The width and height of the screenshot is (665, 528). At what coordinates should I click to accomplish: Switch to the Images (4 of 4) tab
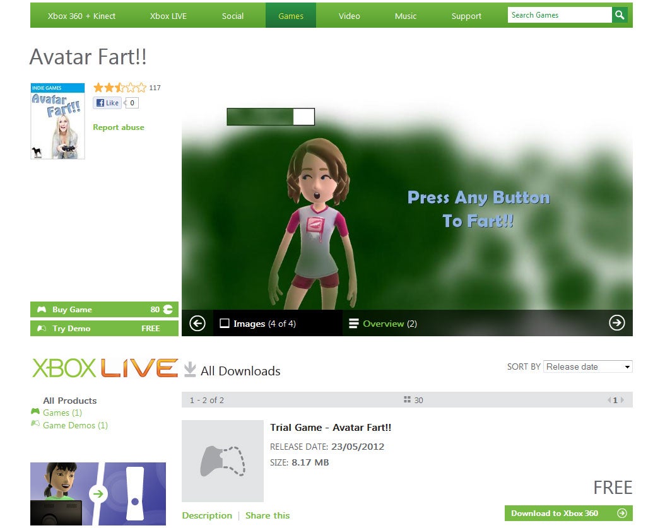pos(278,323)
